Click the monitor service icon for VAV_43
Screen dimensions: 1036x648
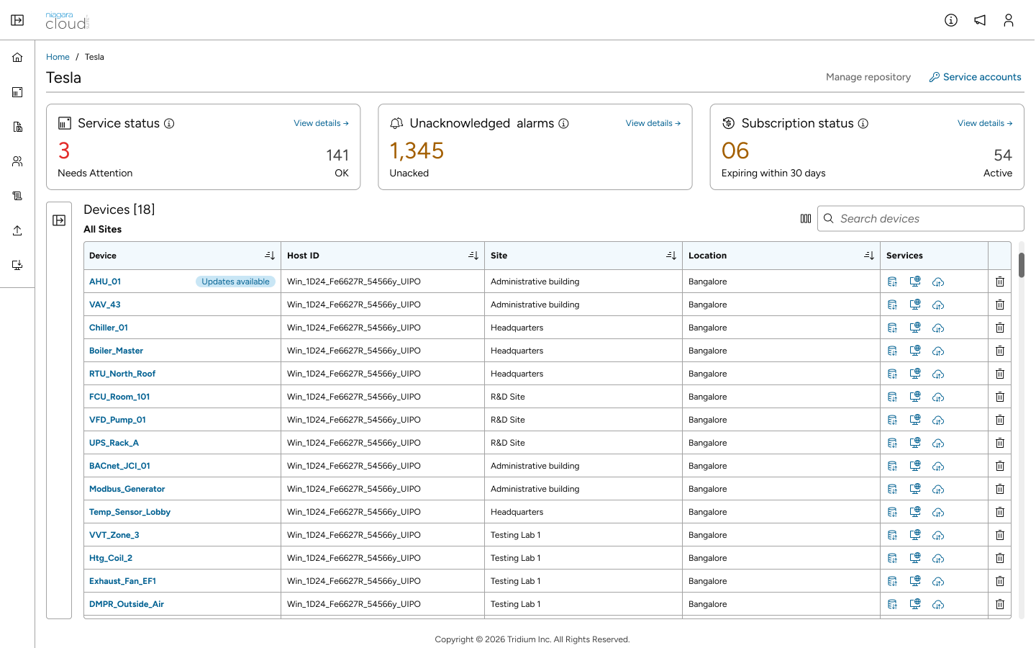click(x=915, y=305)
